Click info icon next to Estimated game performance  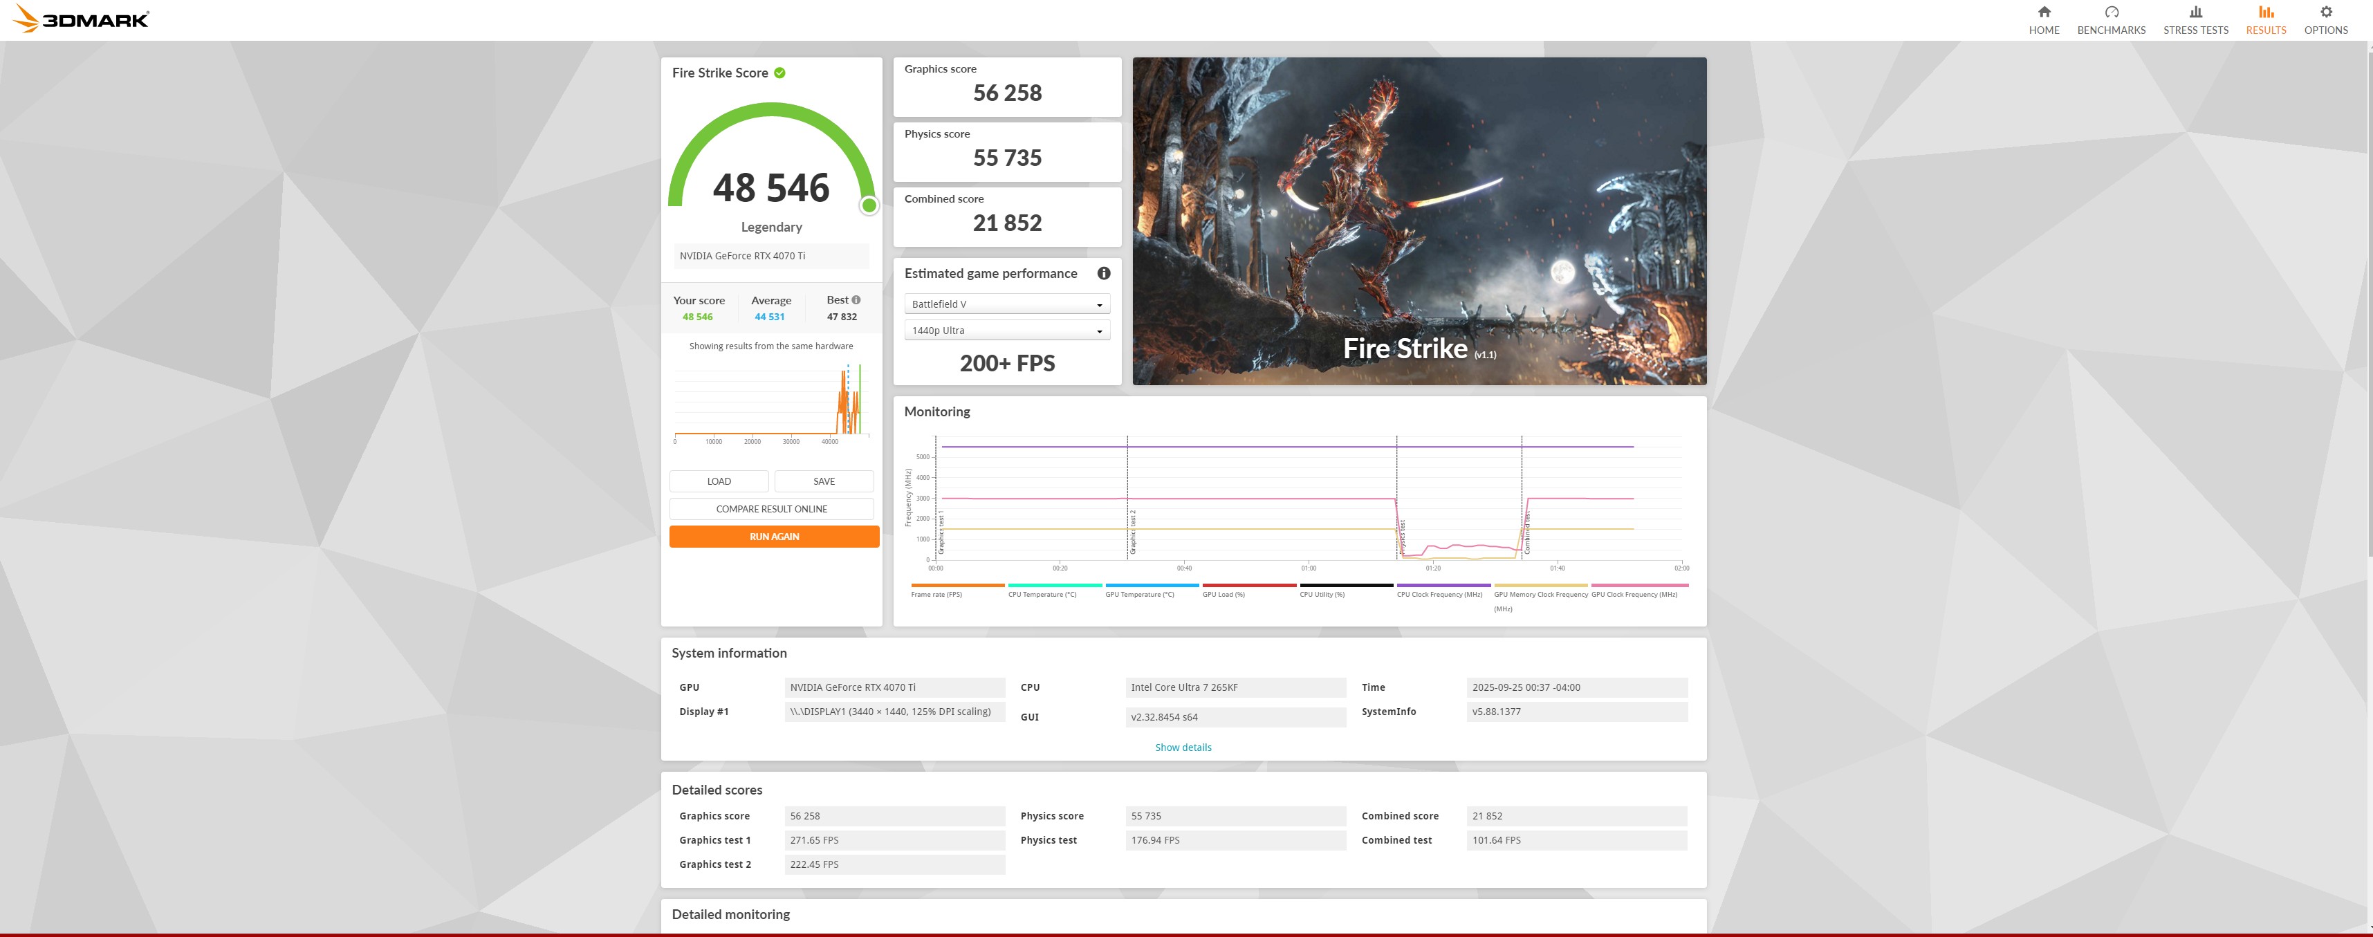click(x=1104, y=274)
